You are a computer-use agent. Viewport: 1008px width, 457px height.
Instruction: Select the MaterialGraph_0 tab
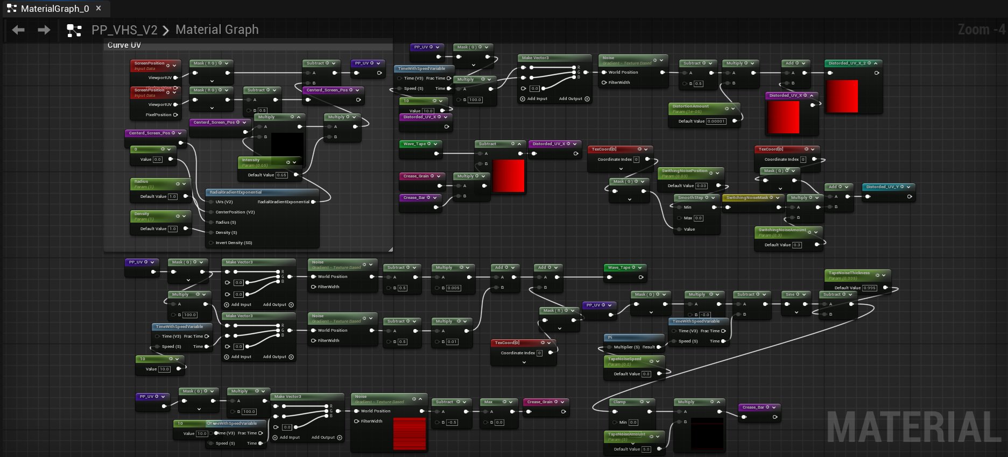(54, 9)
